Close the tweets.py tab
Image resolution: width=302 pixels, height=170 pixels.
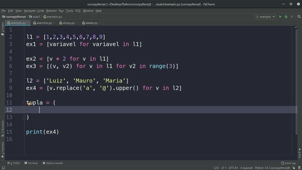pos(100,23)
